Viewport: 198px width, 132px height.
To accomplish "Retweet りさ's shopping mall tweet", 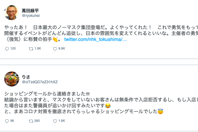I will (31, 121).
